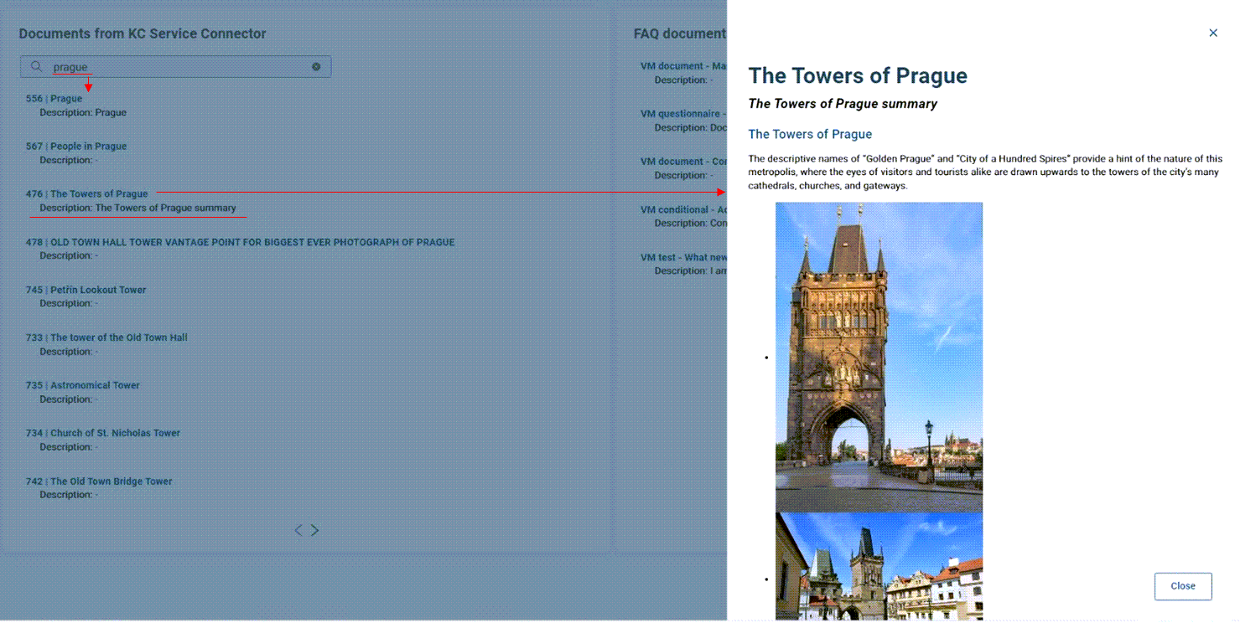
Task: Click the Golden Prague descriptive paragraph
Action: point(985,172)
